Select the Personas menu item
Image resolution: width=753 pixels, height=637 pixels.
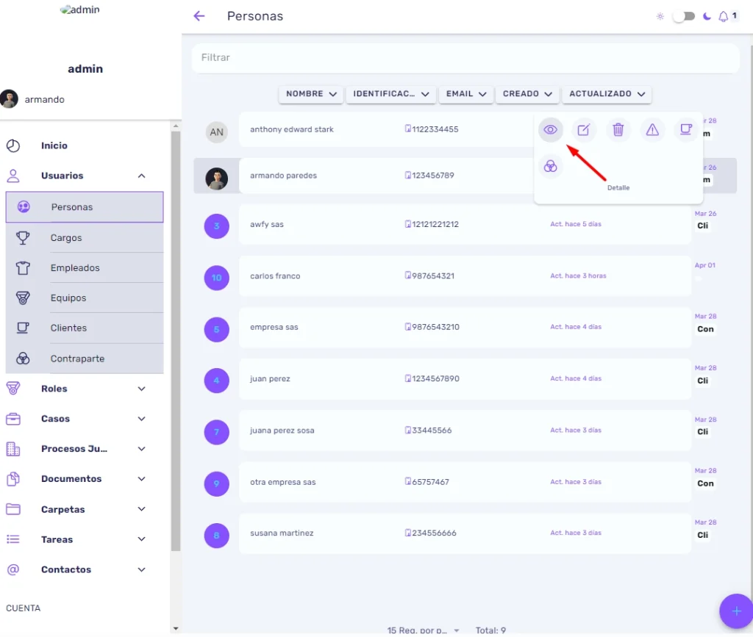(x=85, y=207)
